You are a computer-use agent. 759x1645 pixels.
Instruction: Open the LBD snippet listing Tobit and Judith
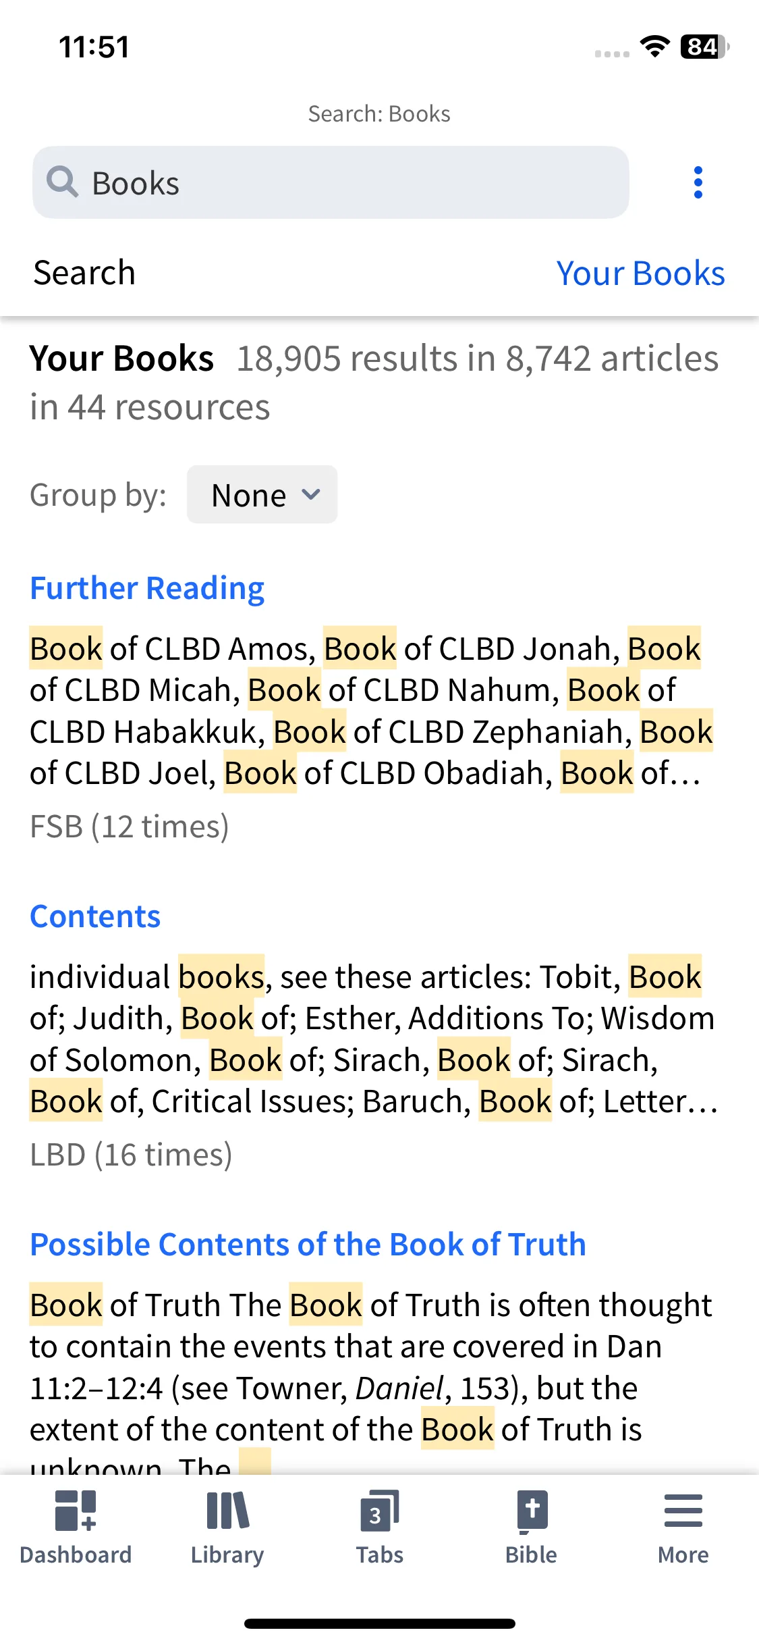tap(372, 1039)
